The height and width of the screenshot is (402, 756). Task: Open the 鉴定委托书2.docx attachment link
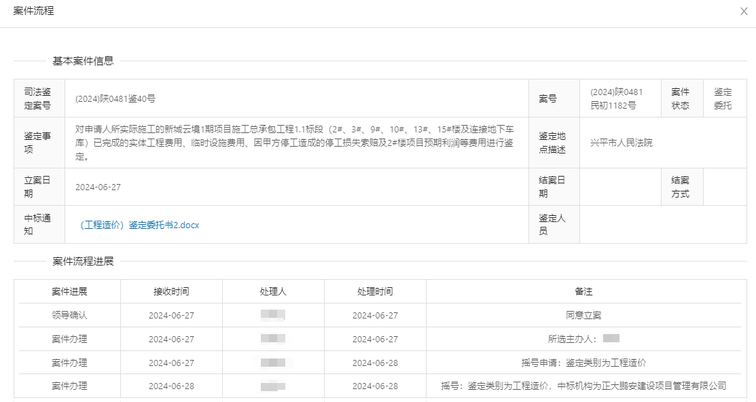pyautogui.click(x=139, y=225)
